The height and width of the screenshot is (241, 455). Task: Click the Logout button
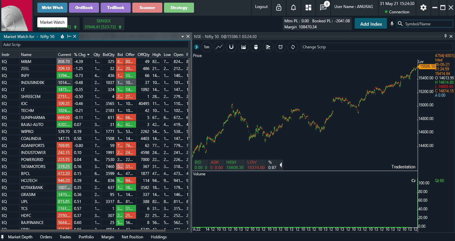coord(261,7)
